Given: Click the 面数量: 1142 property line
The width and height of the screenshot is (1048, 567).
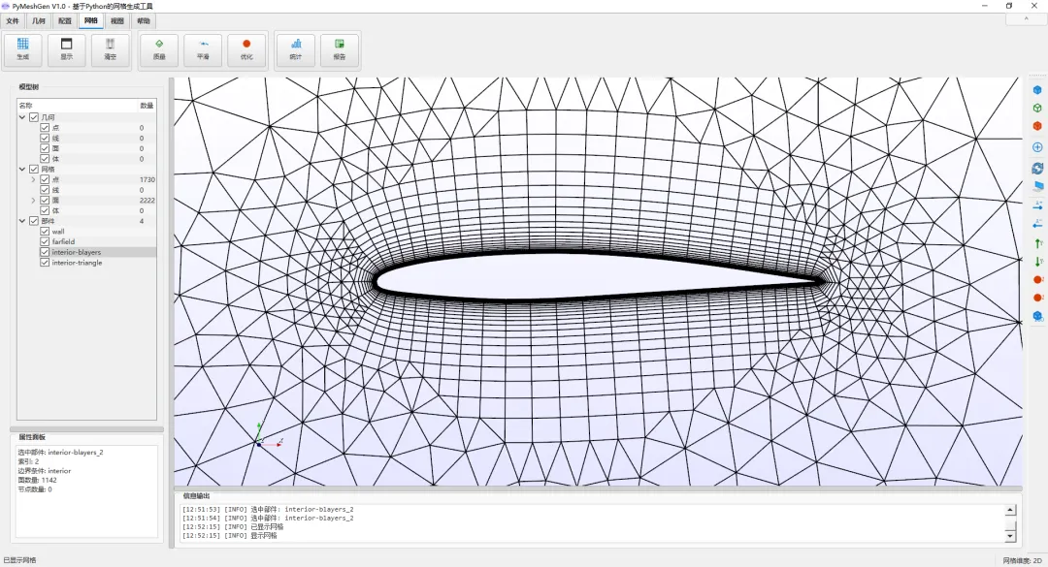Looking at the screenshot, I should tap(38, 480).
